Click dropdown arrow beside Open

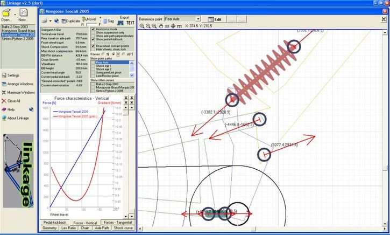(15, 15)
